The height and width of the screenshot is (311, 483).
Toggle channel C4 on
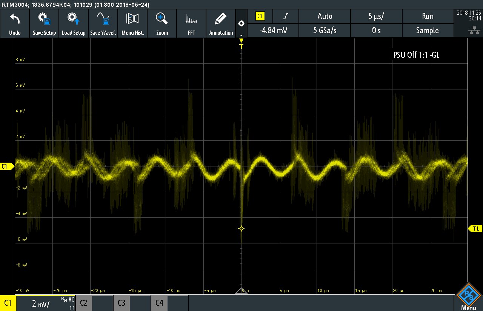pyautogui.click(x=159, y=303)
